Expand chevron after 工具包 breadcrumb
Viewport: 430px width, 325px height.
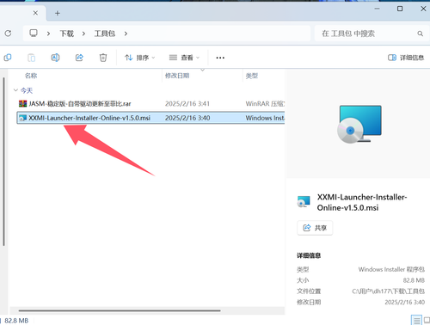(126, 34)
